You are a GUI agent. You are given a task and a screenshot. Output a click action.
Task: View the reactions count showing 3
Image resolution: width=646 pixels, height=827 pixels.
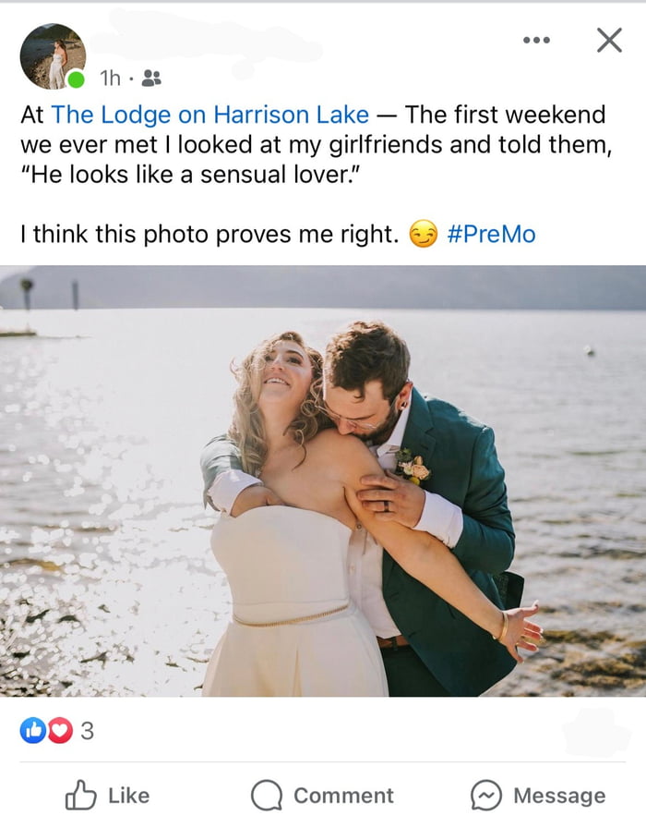click(88, 731)
